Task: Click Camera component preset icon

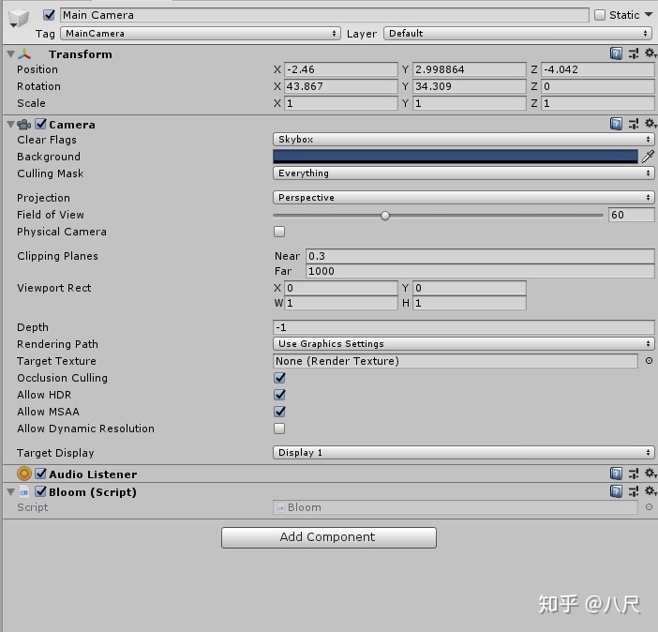Action: 634,124
